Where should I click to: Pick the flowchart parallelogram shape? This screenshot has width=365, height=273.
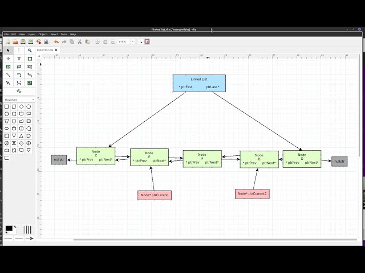[x=14, y=106]
